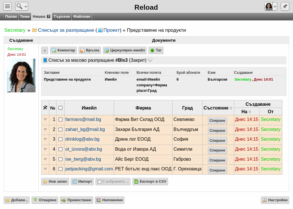Click the Нишка help question mark icon

(48, 16)
